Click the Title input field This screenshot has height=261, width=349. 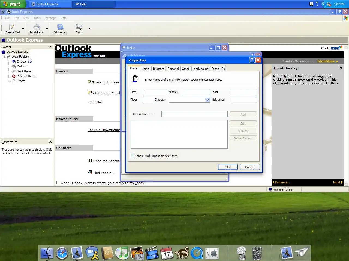pos(148,100)
